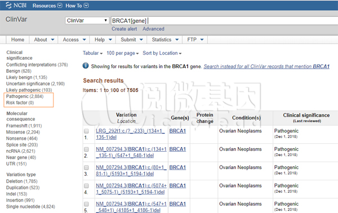The width and height of the screenshot is (338, 213).
Task: Click Search instead for all ClinVar records link
Action: tap(266, 66)
